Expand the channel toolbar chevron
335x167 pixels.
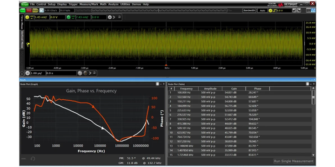[x=114, y=17]
